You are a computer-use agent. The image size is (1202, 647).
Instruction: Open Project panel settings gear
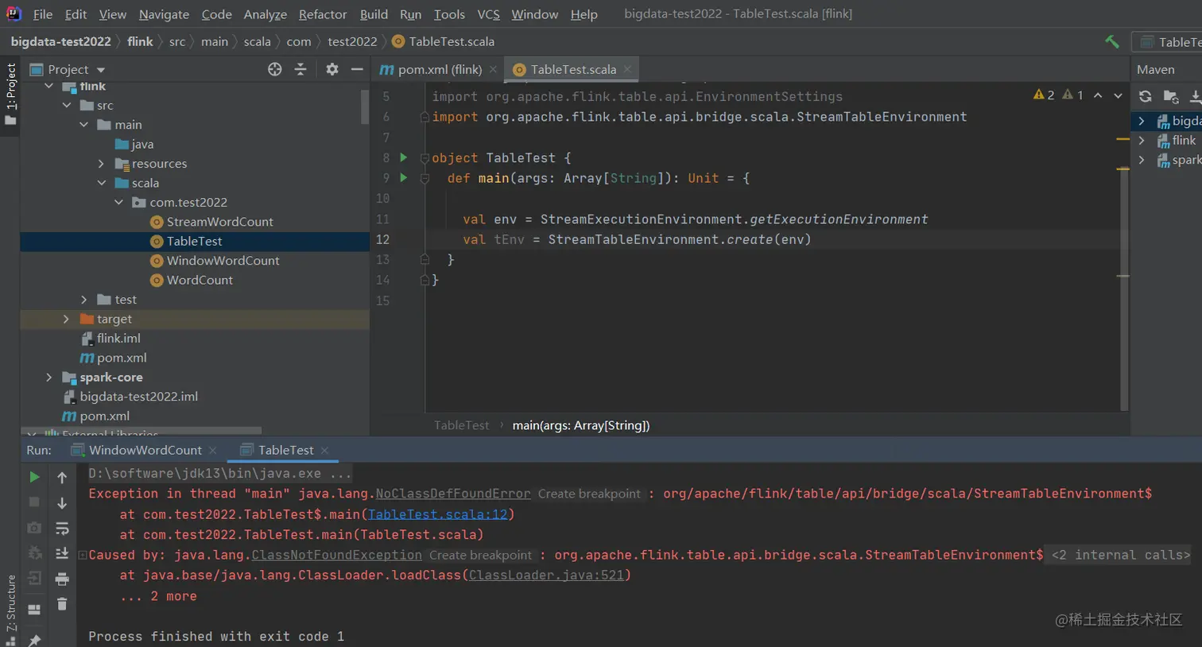click(332, 69)
